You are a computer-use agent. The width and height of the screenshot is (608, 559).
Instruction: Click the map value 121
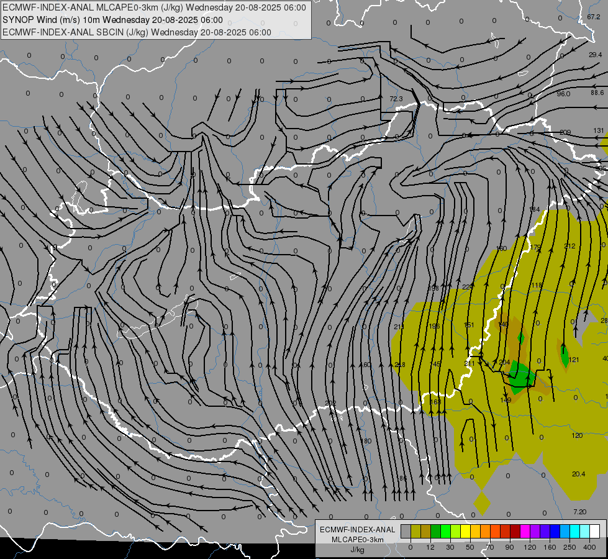(x=573, y=360)
